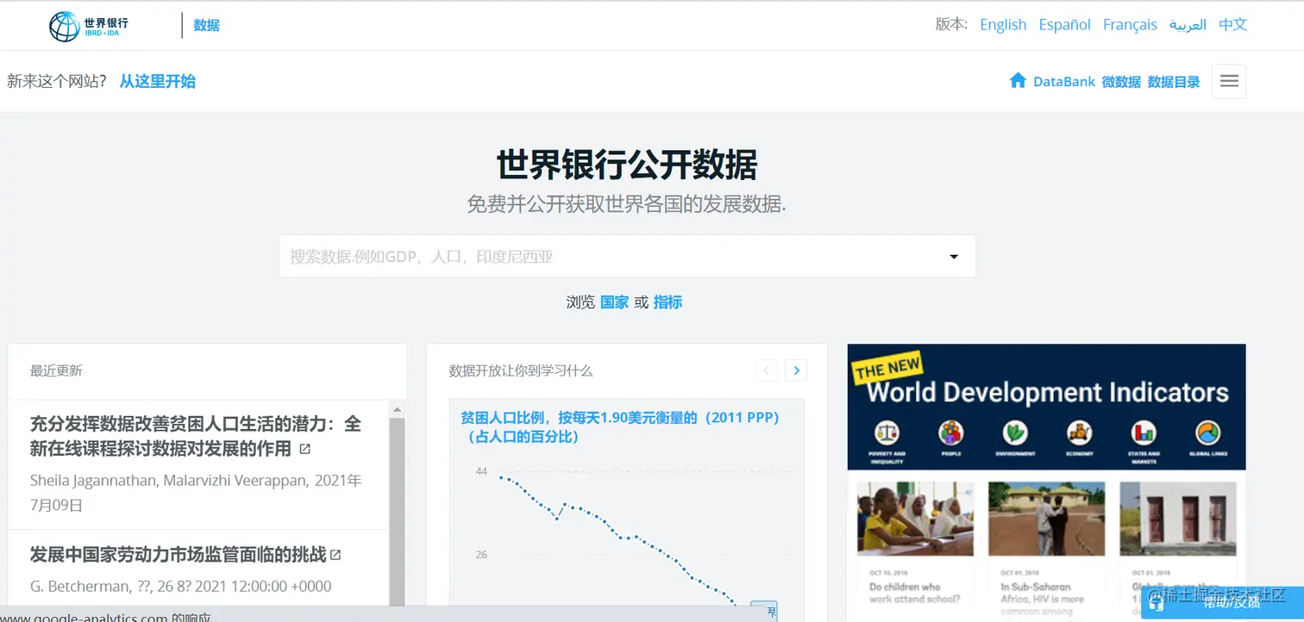Viewport: 1304px width, 622px height.
Task: Open the 微数据 microdata link
Action: point(1120,81)
